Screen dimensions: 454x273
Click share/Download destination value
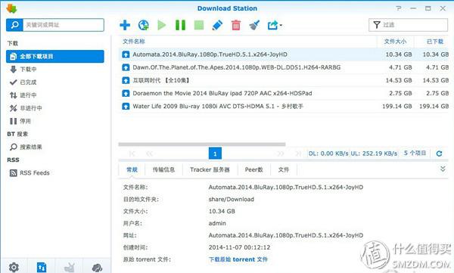click(231, 199)
